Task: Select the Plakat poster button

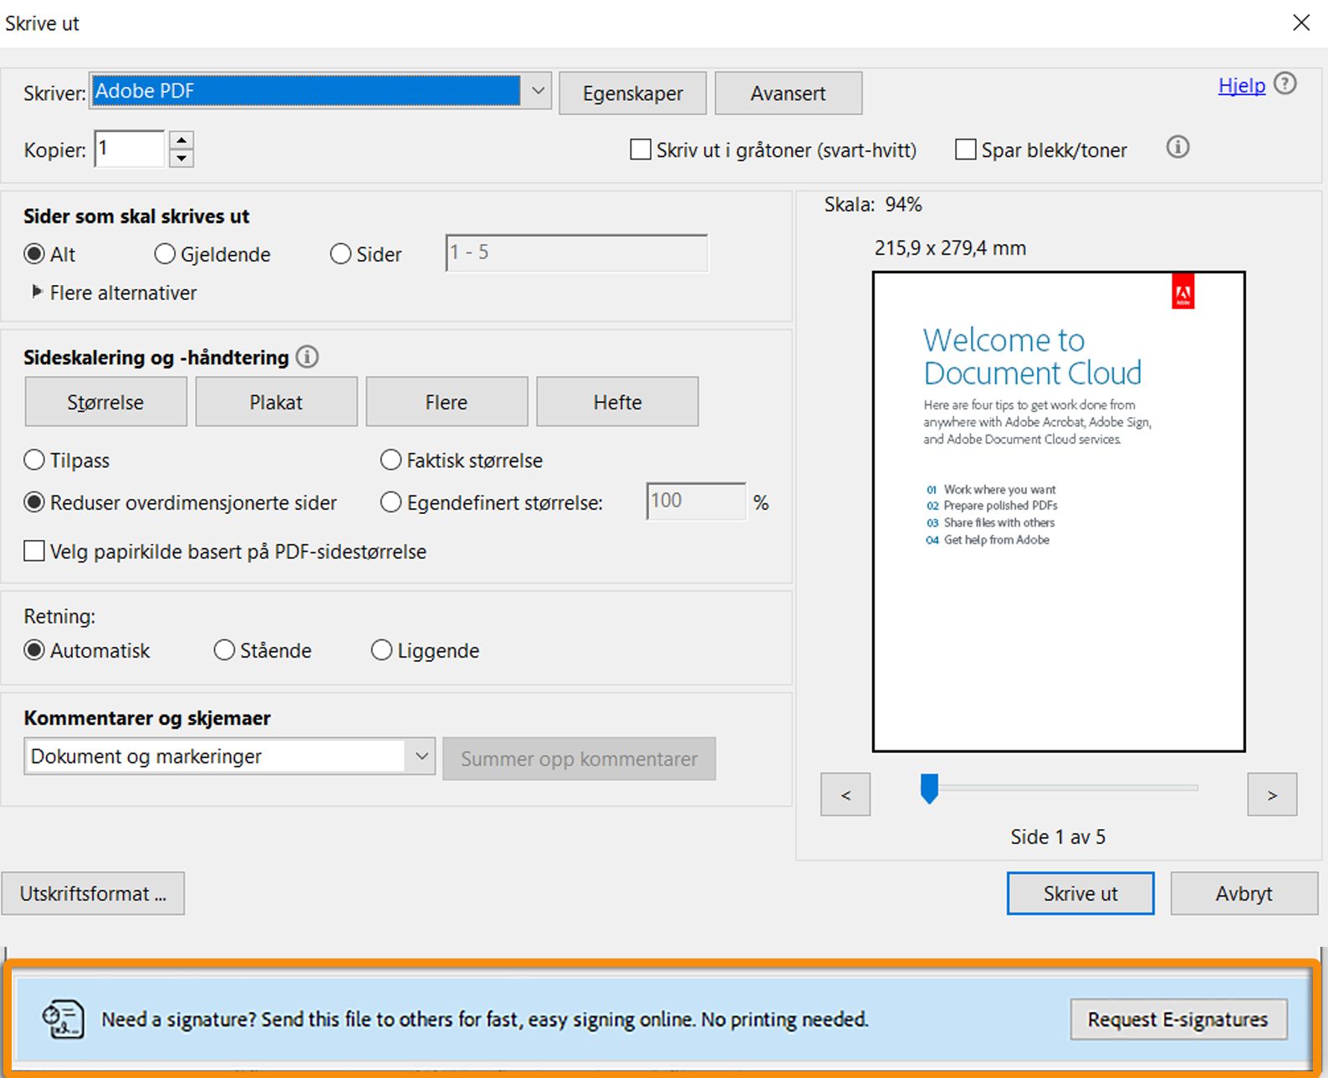Action: point(276,402)
